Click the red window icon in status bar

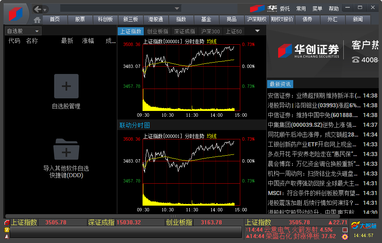7,222
